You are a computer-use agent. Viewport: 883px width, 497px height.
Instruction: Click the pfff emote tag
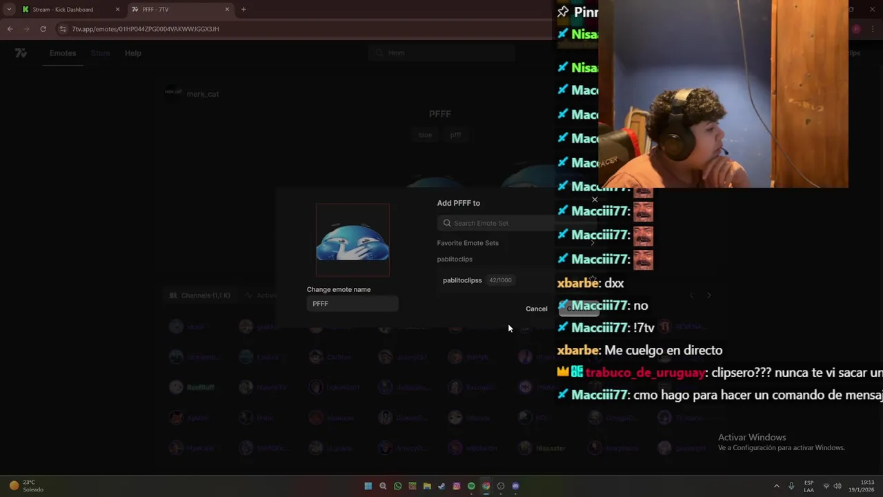[455, 135]
